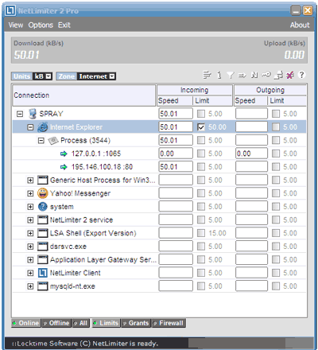Click the system question mark icon

click(x=42, y=207)
